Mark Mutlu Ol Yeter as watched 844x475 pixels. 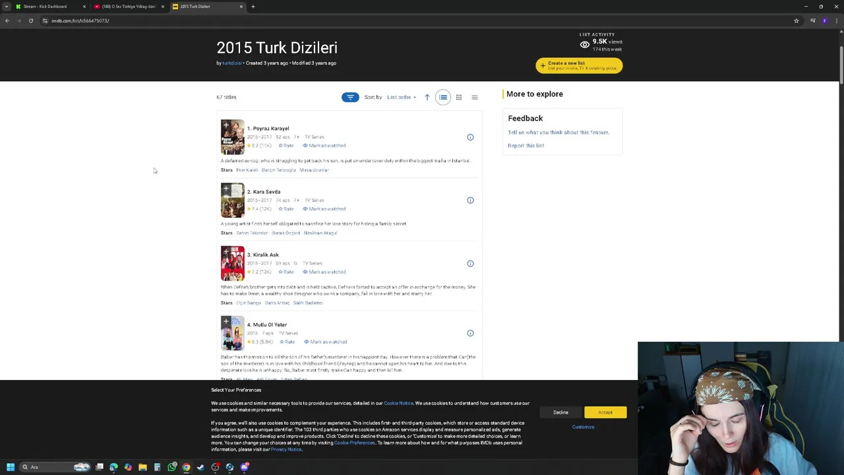326,342
